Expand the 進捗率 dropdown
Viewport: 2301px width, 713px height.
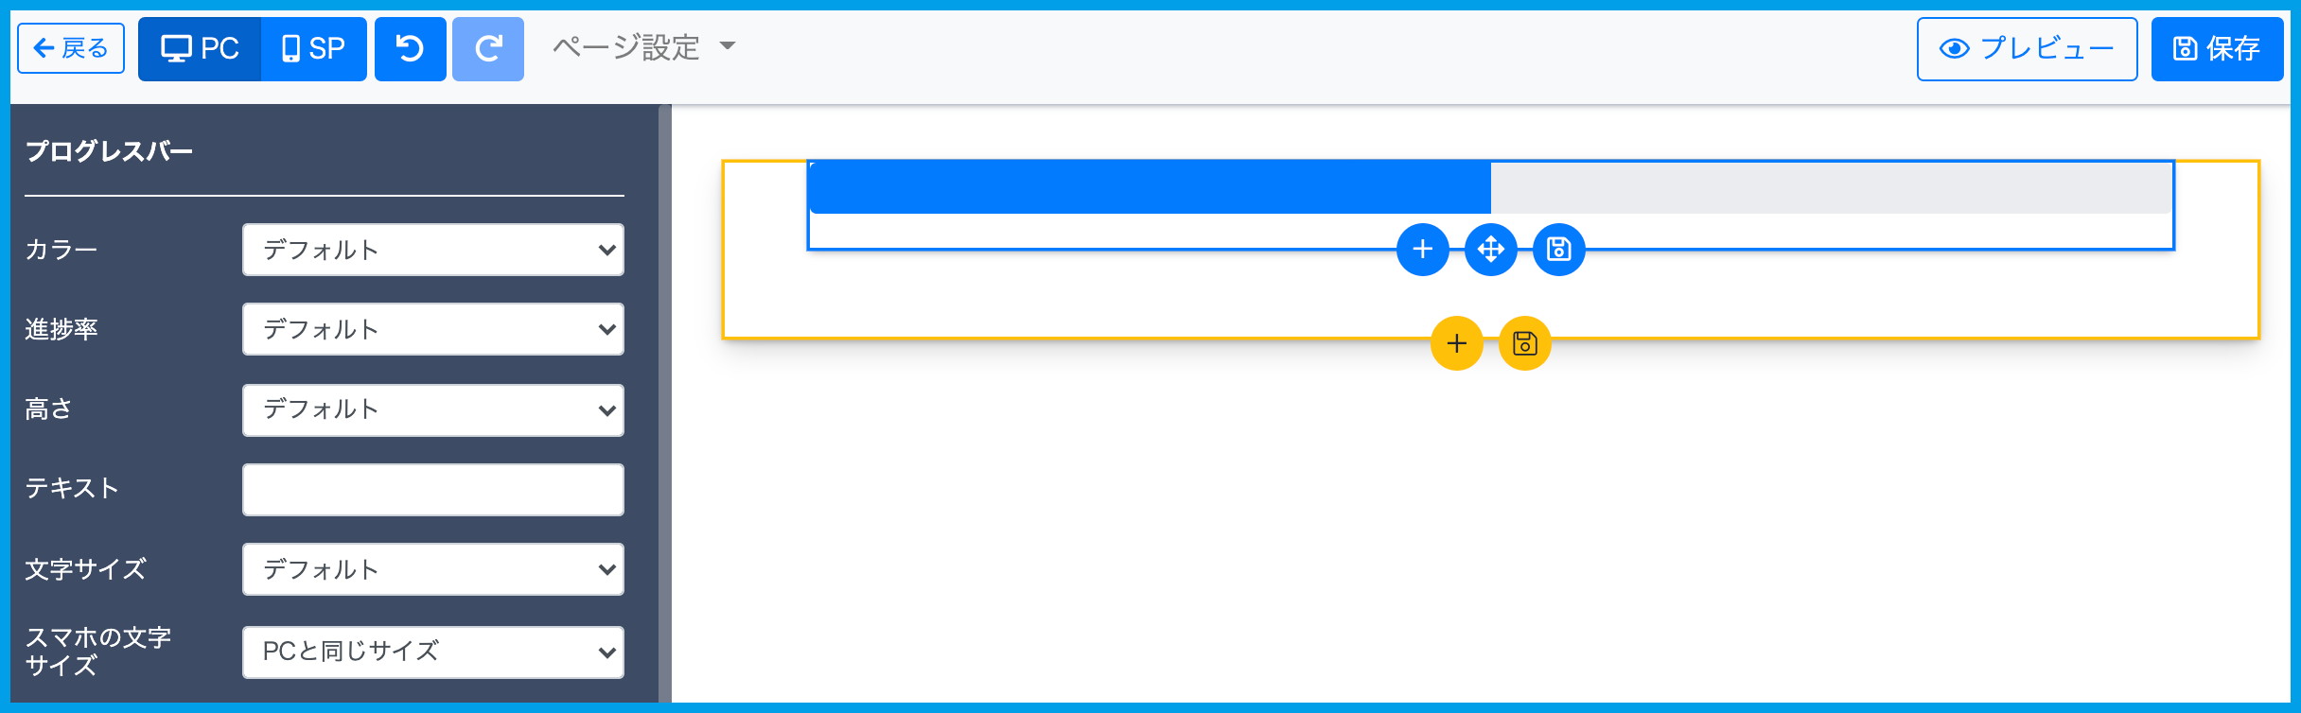(432, 329)
